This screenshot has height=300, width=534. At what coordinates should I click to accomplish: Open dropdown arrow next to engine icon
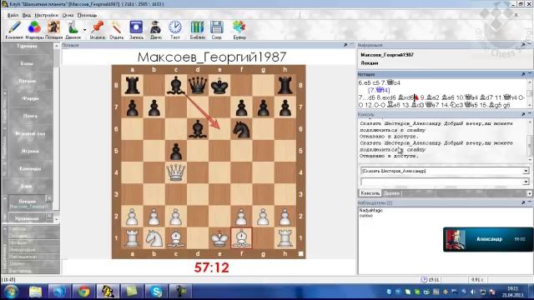click(x=85, y=30)
